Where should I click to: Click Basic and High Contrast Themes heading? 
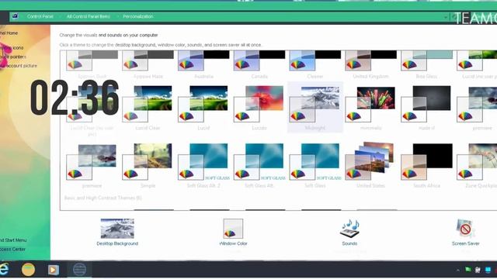[x=103, y=198]
